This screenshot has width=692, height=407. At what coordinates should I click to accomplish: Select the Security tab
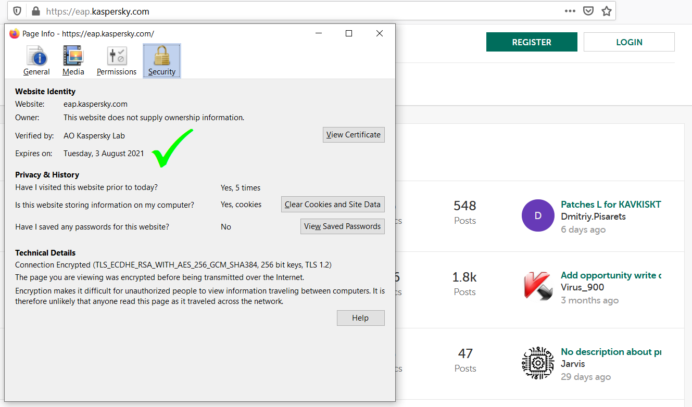162,61
